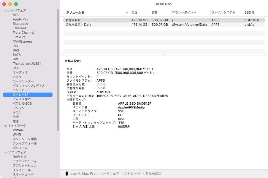Image resolution: width=268 pixels, height=178 pixels.
Task: Open the Bluetooth hardware section
Action: 20,24
